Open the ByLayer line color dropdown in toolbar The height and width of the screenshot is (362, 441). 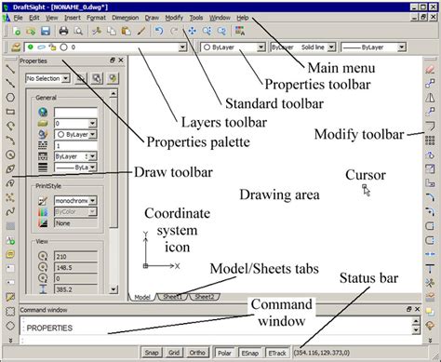click(261, 47)
